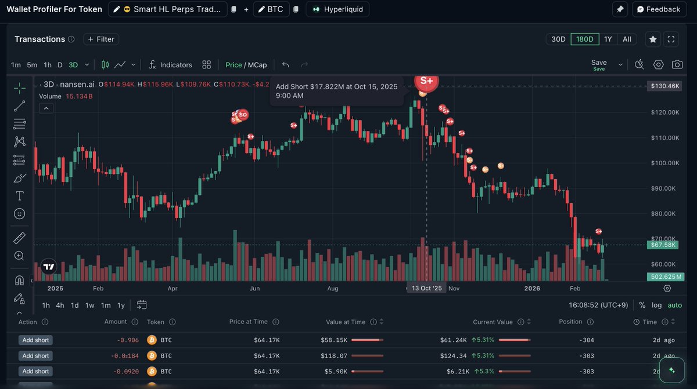The width and height of the screenshot is (697, 389).
Task: Select the trend line drawing tool
Action: 20,106
